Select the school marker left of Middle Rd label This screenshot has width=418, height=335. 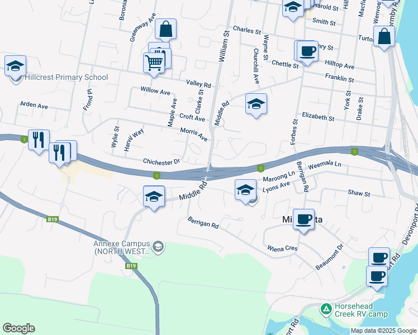coord(154,197)
